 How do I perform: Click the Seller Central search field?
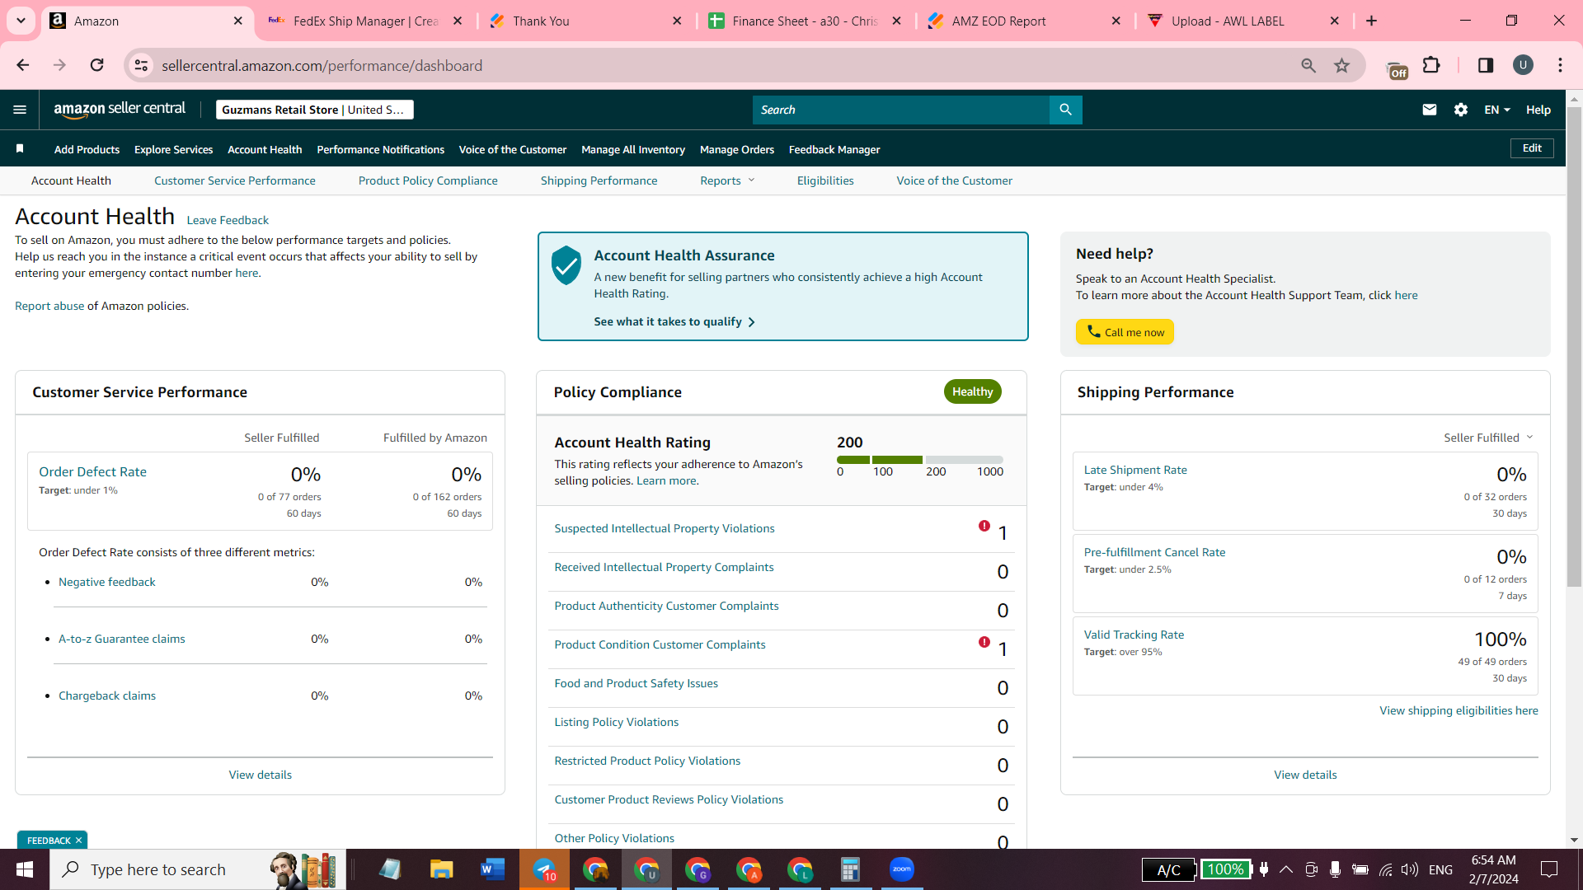(900, 110)
